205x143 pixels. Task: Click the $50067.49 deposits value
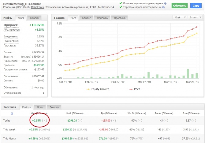(38, 76)
